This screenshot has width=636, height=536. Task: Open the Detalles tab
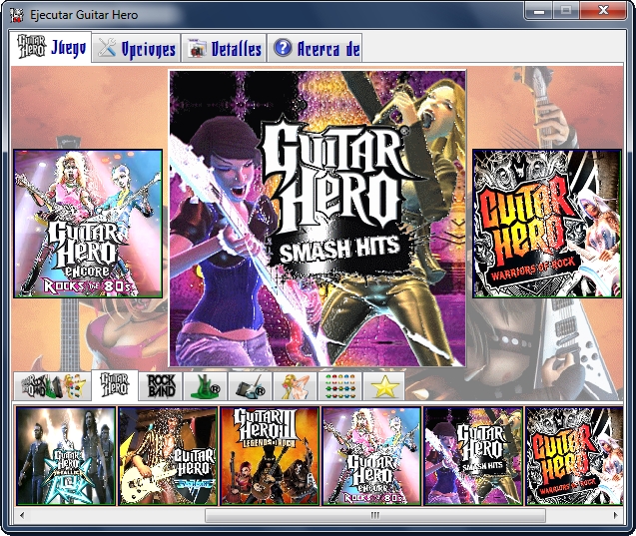[226, 49]
